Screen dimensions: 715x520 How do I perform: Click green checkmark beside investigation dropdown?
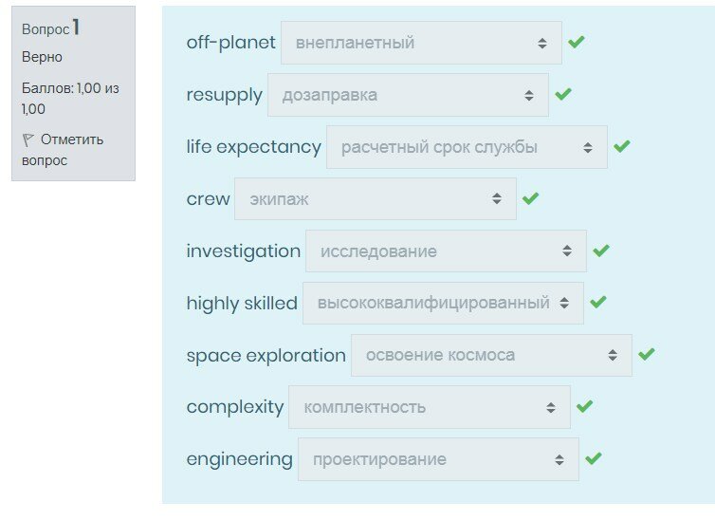click(x=600, y=251)
